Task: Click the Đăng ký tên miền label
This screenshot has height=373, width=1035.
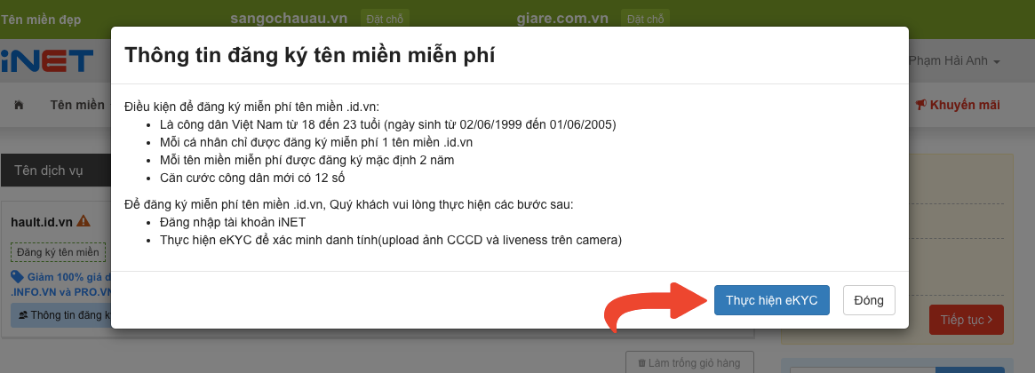Action: [x=58, y=252]
